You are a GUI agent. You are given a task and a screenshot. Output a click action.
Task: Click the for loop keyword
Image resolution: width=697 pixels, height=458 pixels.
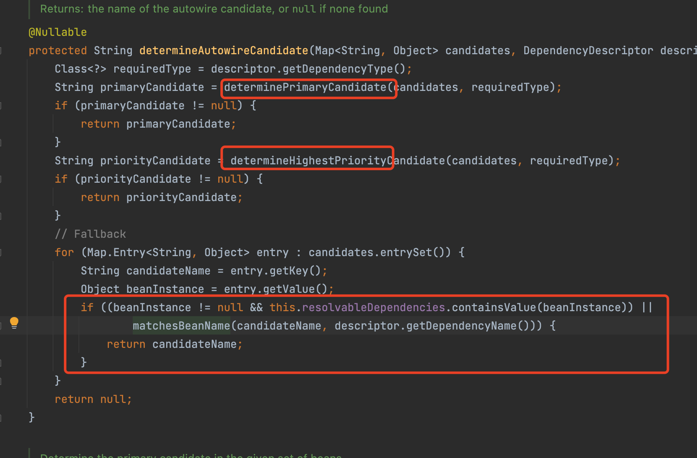tap(64, 252)
